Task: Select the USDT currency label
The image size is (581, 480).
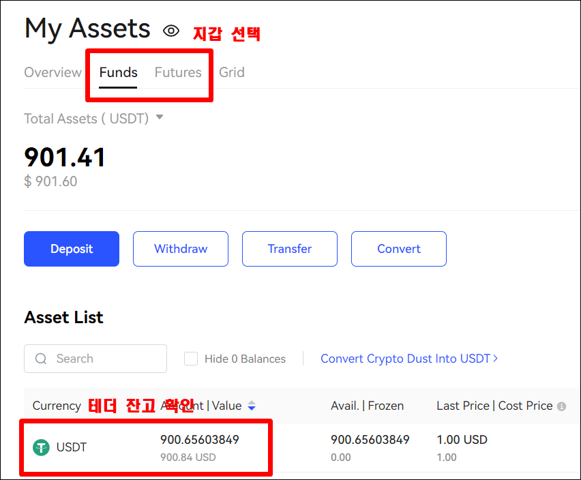Action: 72,447
